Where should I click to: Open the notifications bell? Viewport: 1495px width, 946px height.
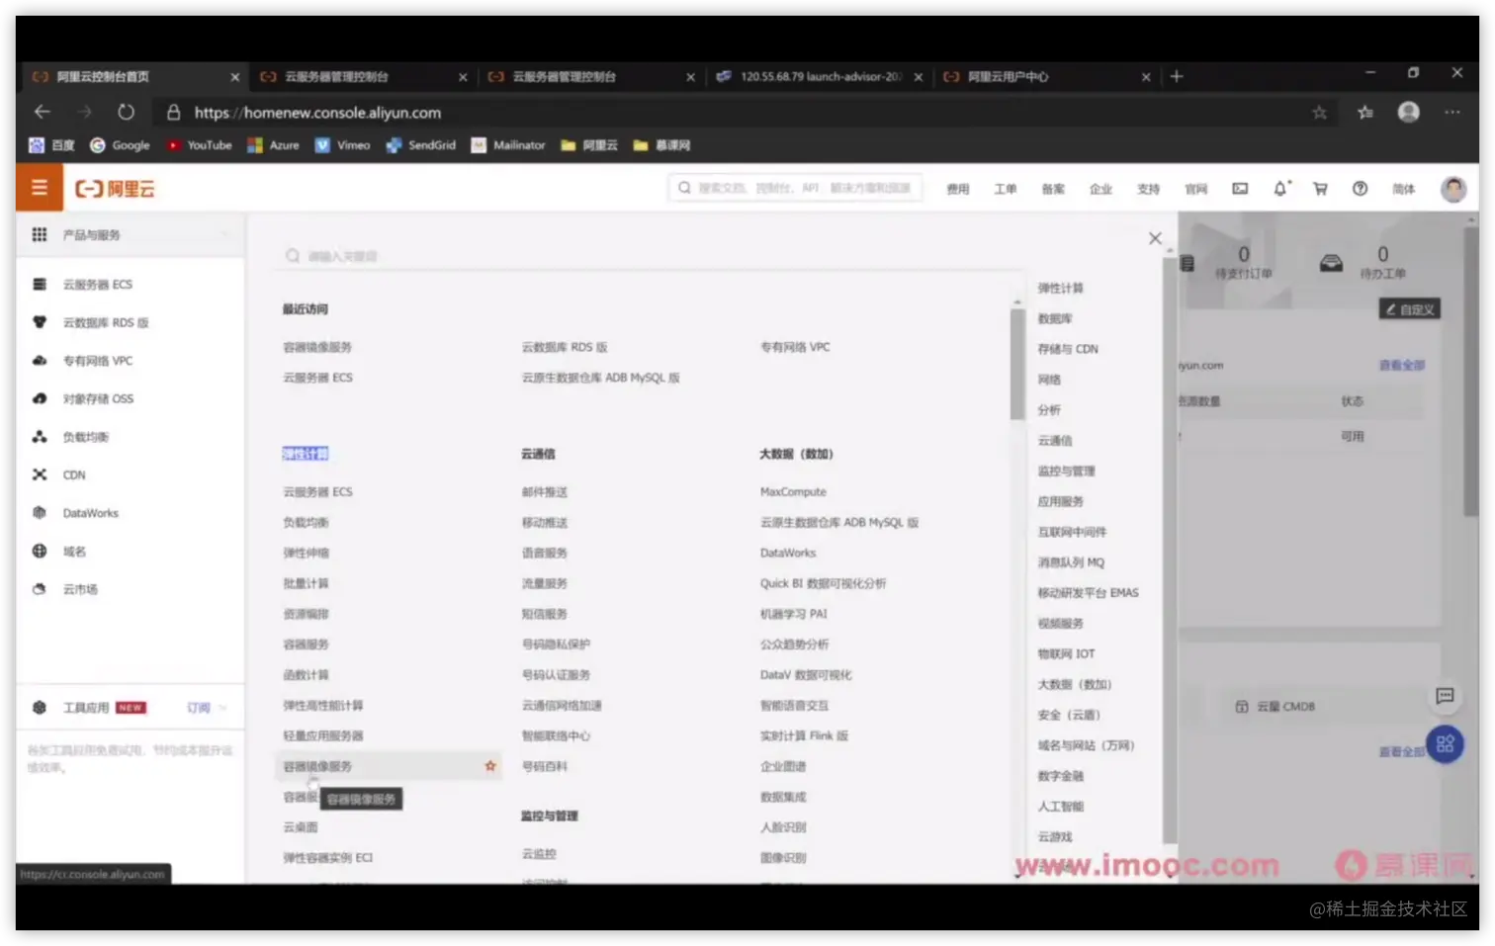[x=1280, y=189]
